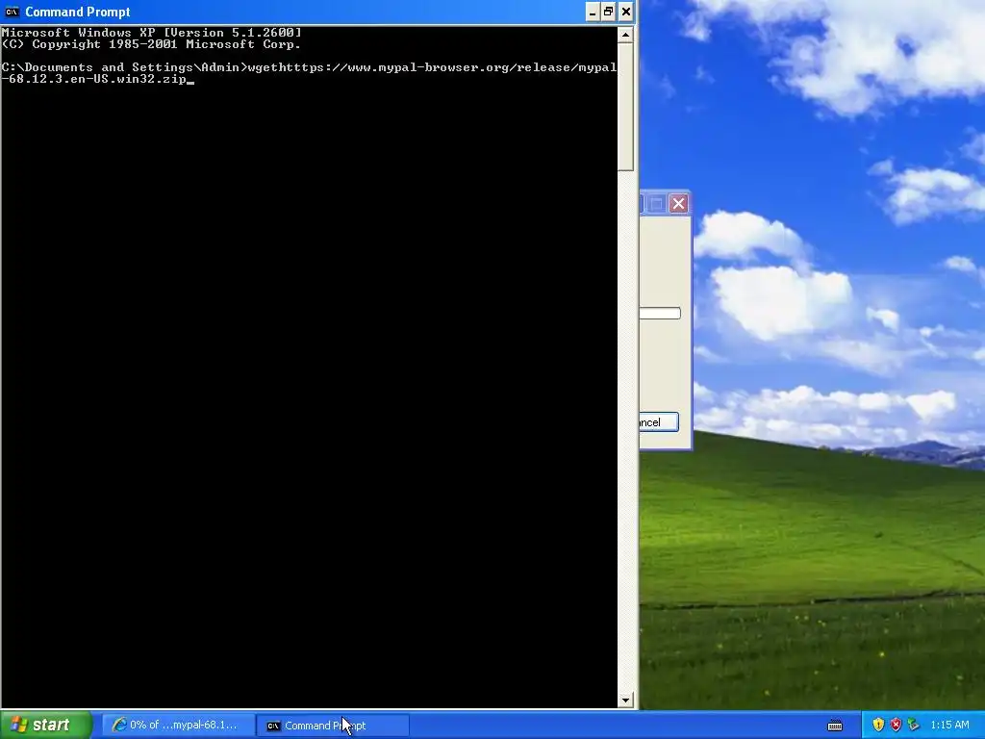Open the Start menu
Image resolution: width=985 pixels, height=739 pixels.
tap(46, 725)
